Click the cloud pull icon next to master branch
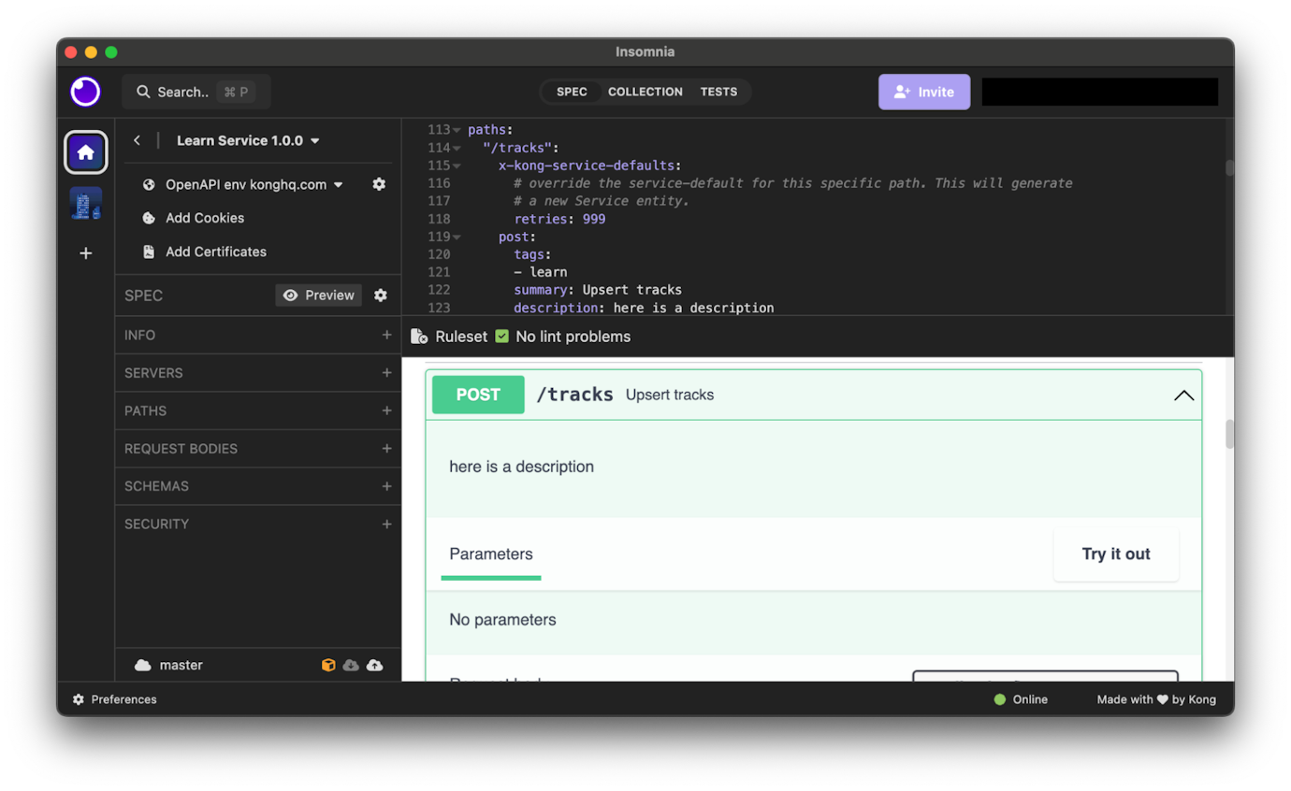Screen dimensions: 1291x791 pos(351,665)
